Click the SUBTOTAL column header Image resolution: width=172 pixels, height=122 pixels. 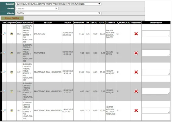pyautogui.click(x=79, y=23)
